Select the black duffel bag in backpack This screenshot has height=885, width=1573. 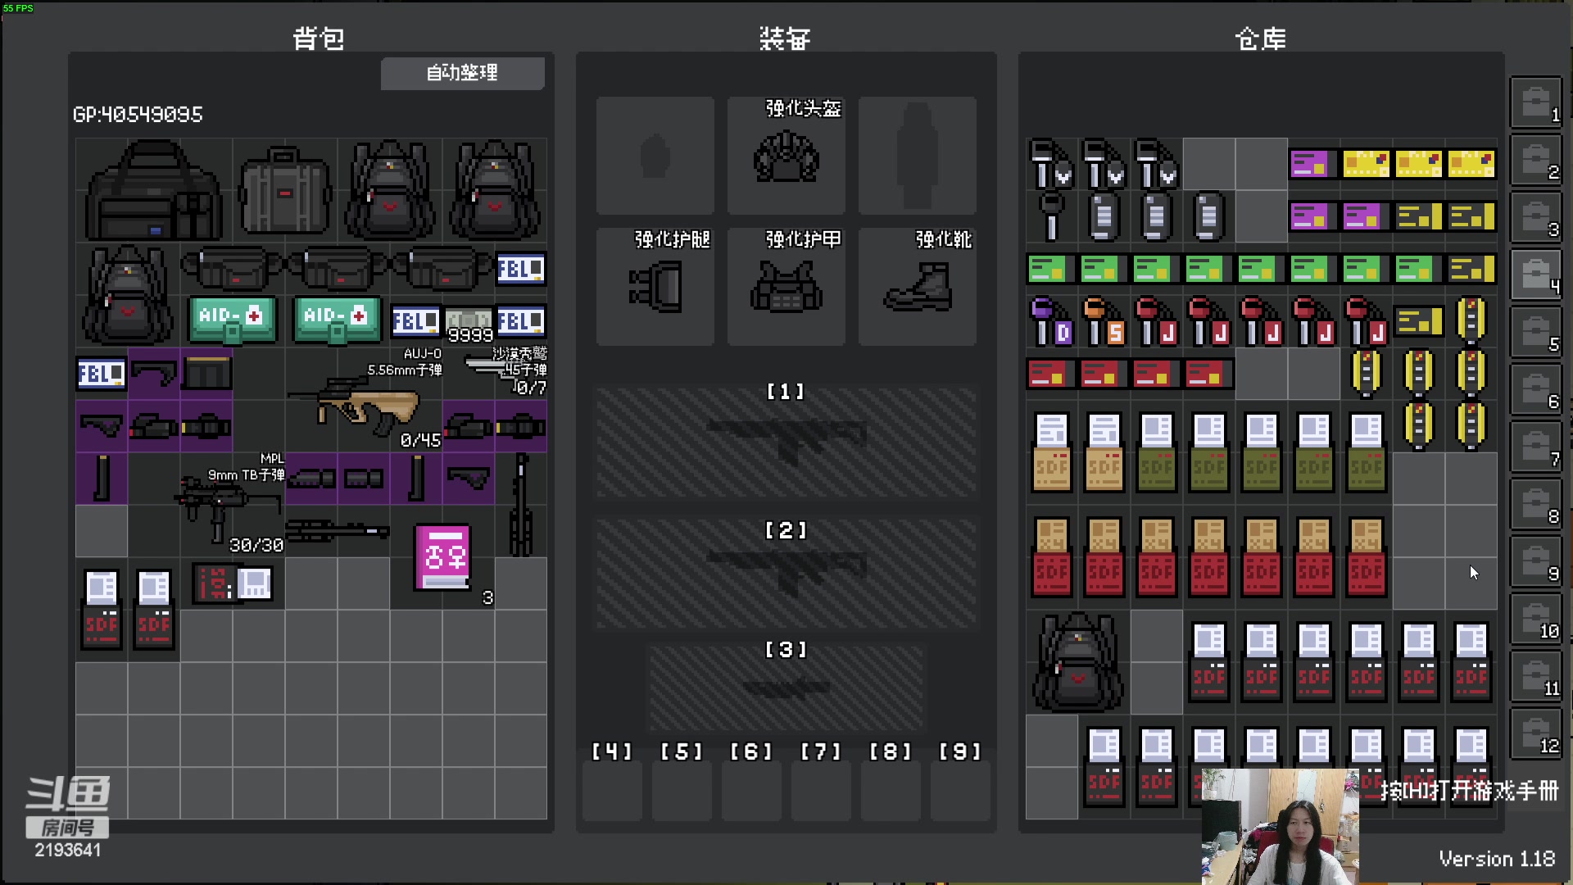[x=153, y=190]
